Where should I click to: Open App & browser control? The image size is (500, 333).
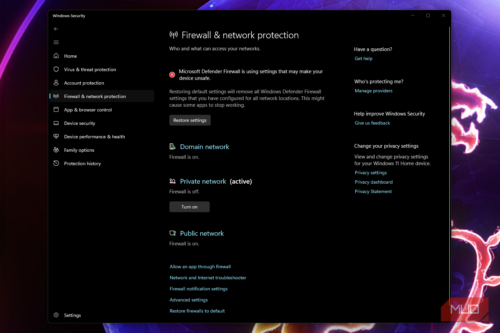tap(102, 109)
